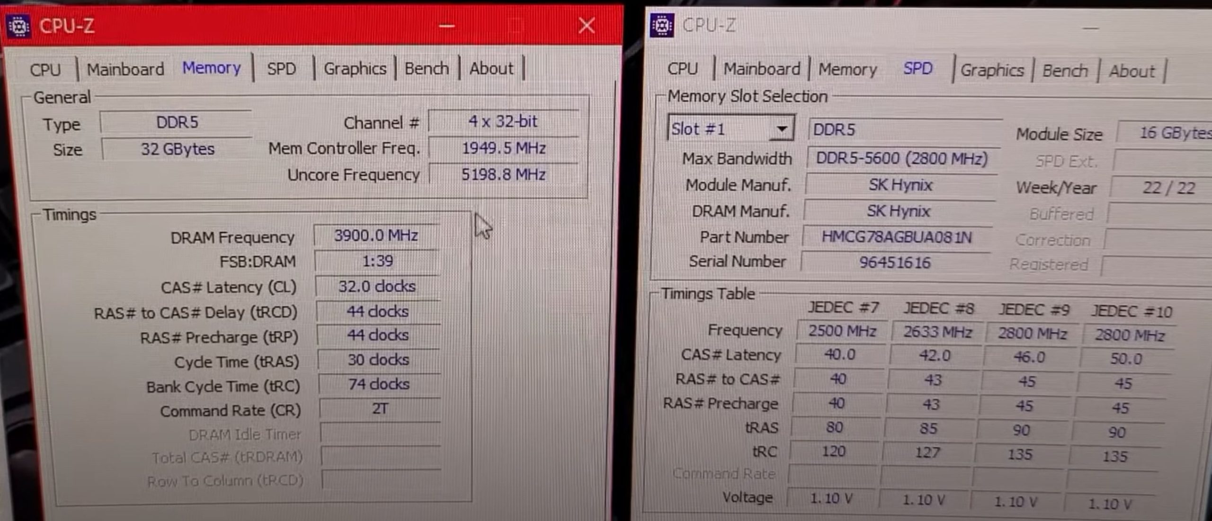1212x521 pixels.
Task: Open the CPU tab in the right CPU-Z window
Action: click(x=682, y=69)
